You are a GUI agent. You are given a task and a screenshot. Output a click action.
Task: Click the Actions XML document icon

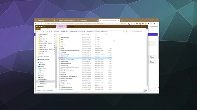tap(59, 49)
